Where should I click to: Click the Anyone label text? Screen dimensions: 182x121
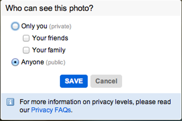click(33, 62)
